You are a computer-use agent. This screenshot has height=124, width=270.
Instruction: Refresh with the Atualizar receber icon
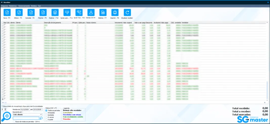pyautogui.click(x=127, y=12)
